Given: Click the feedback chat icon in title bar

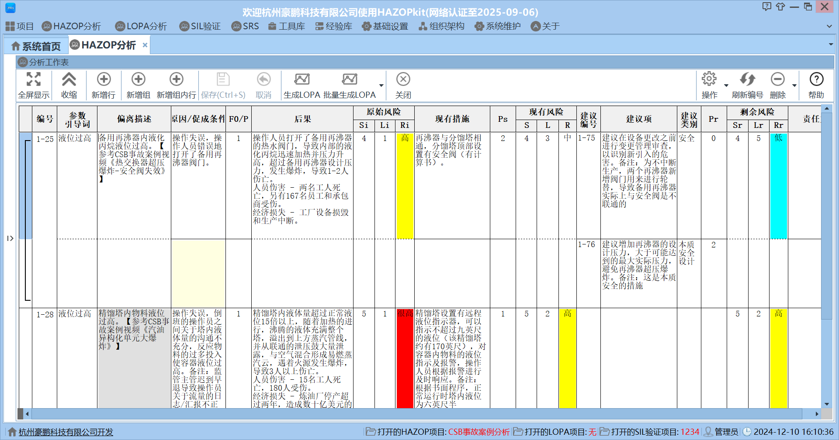Looking at the screenshot, I should click(767, 7).
